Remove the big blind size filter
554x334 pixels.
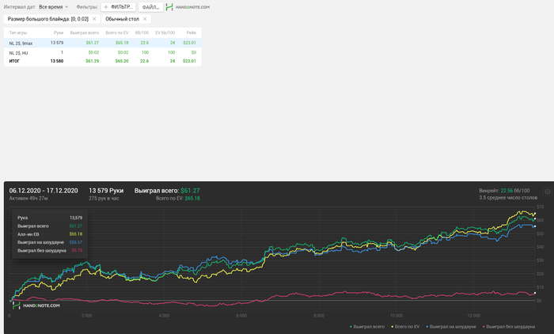point(94,19)
